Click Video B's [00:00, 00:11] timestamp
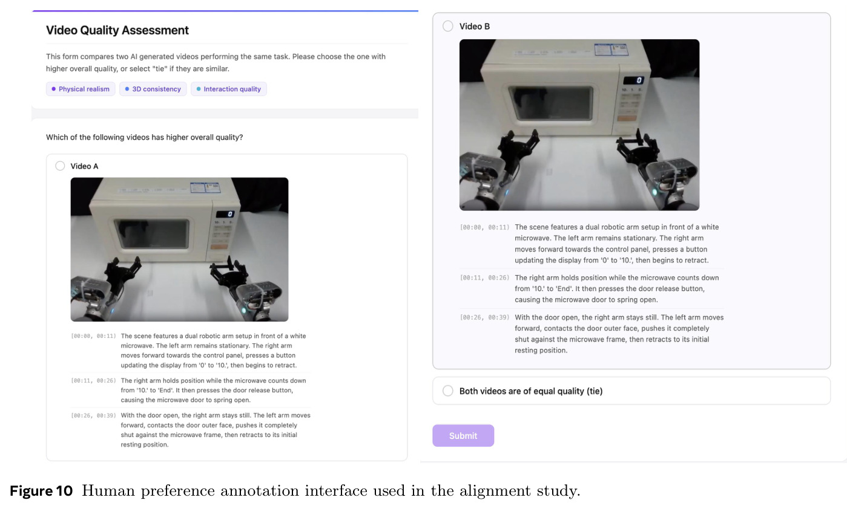This screenshot has width=847, height=509. coord(484,227)
